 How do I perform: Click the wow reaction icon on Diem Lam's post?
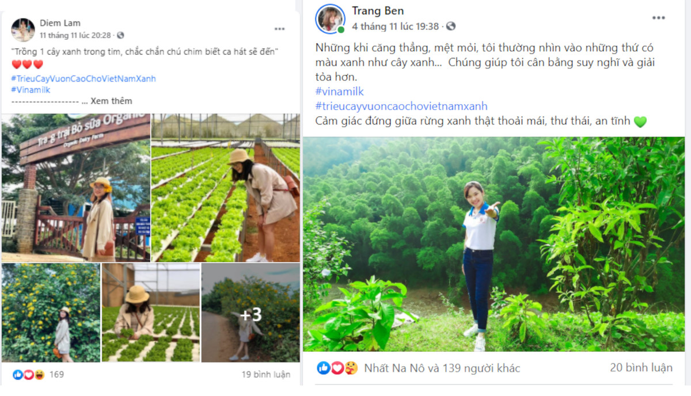tap(39, 375)
